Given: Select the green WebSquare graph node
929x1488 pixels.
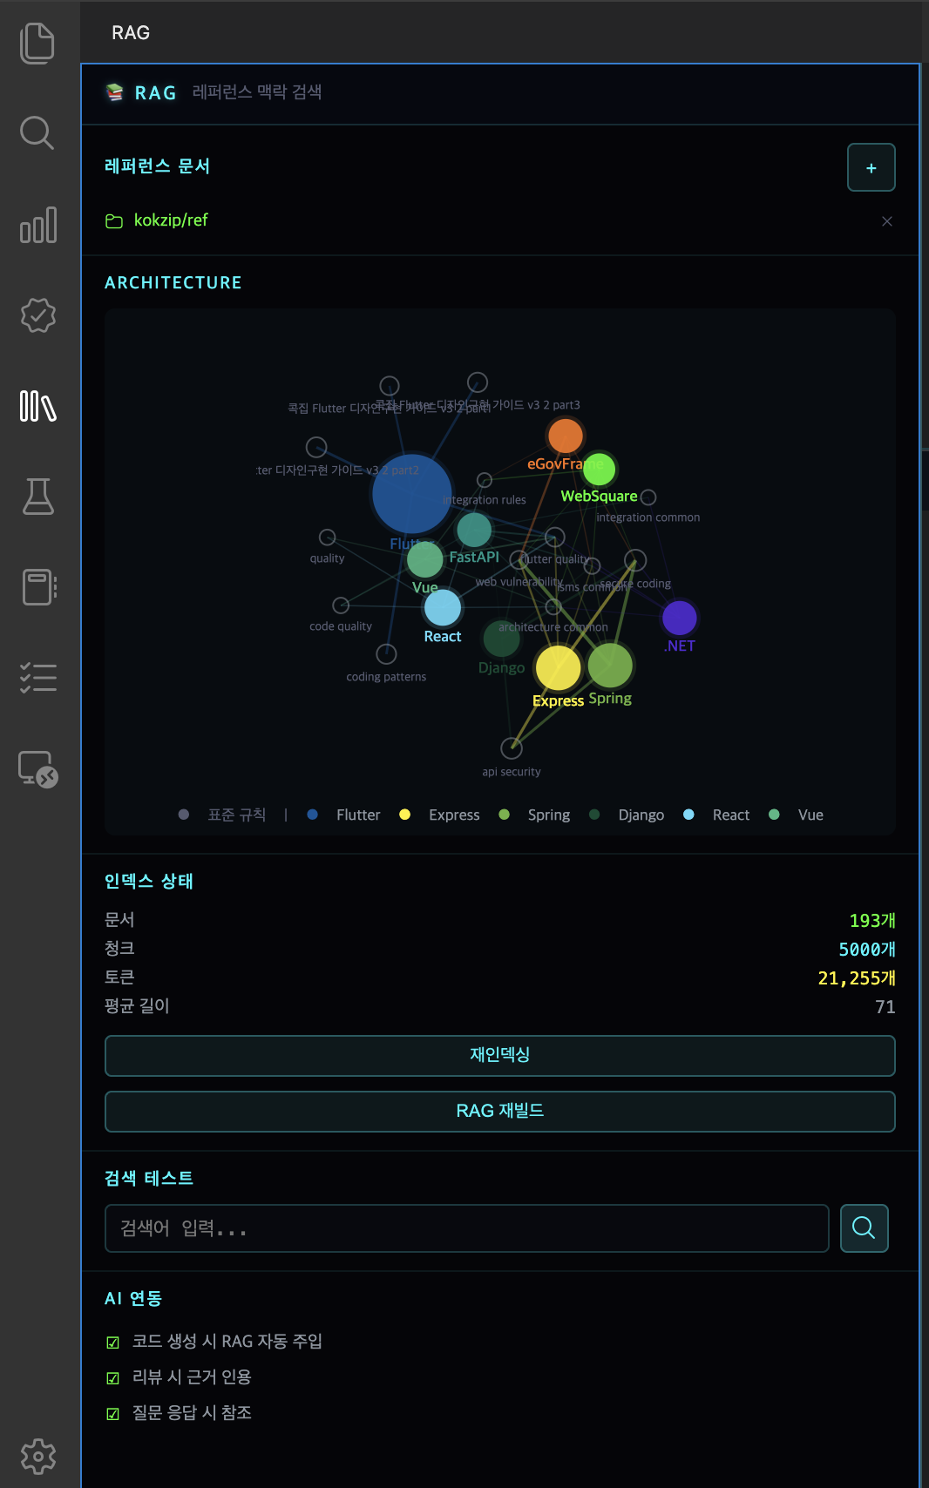Looking at the screenshot, I should (x=599, y=470).
